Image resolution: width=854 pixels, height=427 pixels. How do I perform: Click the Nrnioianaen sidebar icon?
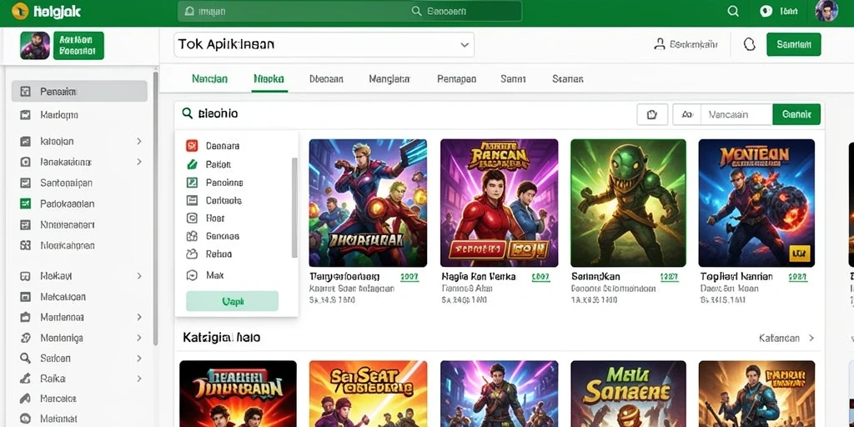pyautogui.click(x=25, y=224)
